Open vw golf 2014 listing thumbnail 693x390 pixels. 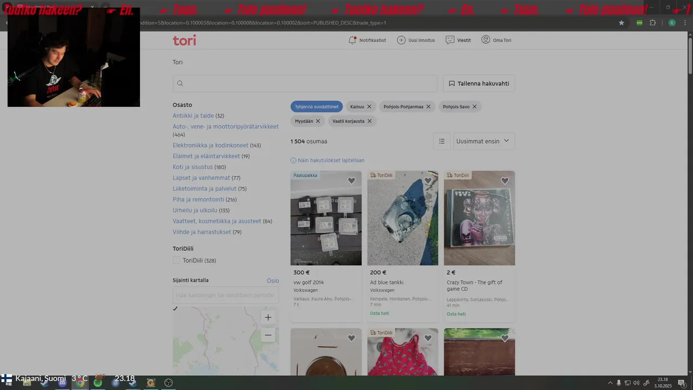coord(326,218)
